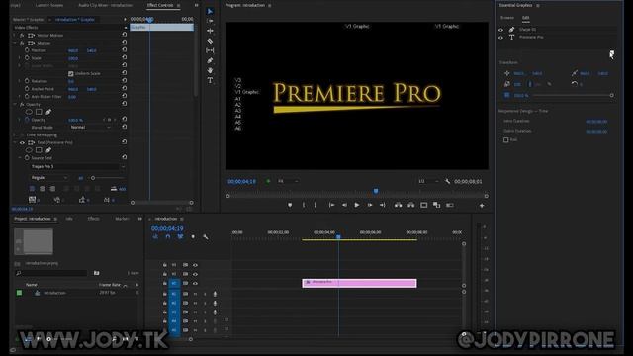The image size is (633, 356).
Task: Left-align the text in Effect Controls
Action: coord(32,189)
